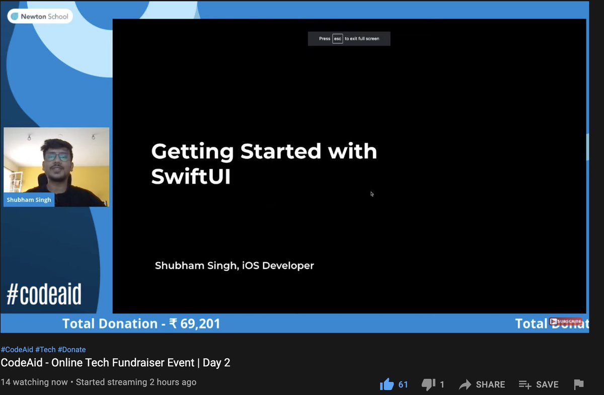Click the 'Press esc to exit full screen' notice

(349, 39)
